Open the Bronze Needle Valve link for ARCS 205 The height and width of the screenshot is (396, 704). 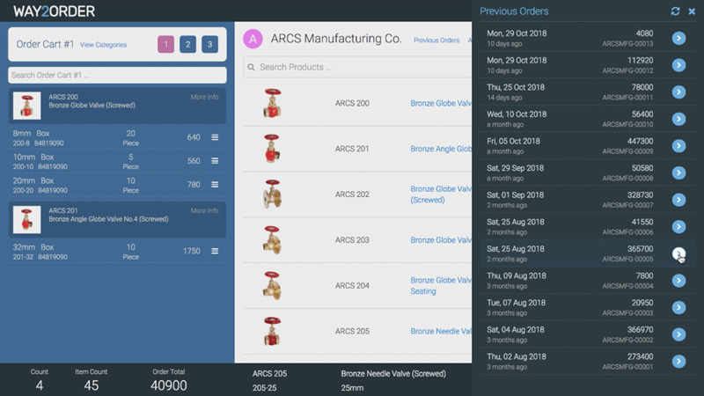tap(441, 331)
